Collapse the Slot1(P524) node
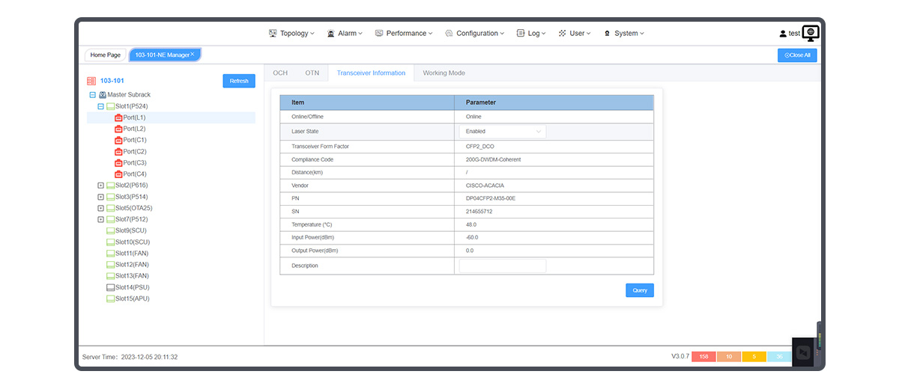The height and width of the screenshot is (389, 899). [x=100, y=106]
